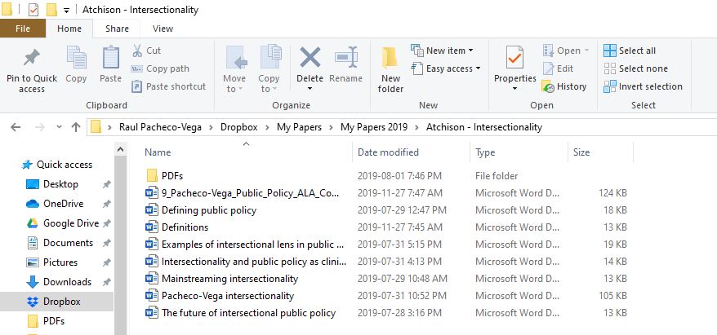Expand chevron after My Papers 2019

coord(416,127)
